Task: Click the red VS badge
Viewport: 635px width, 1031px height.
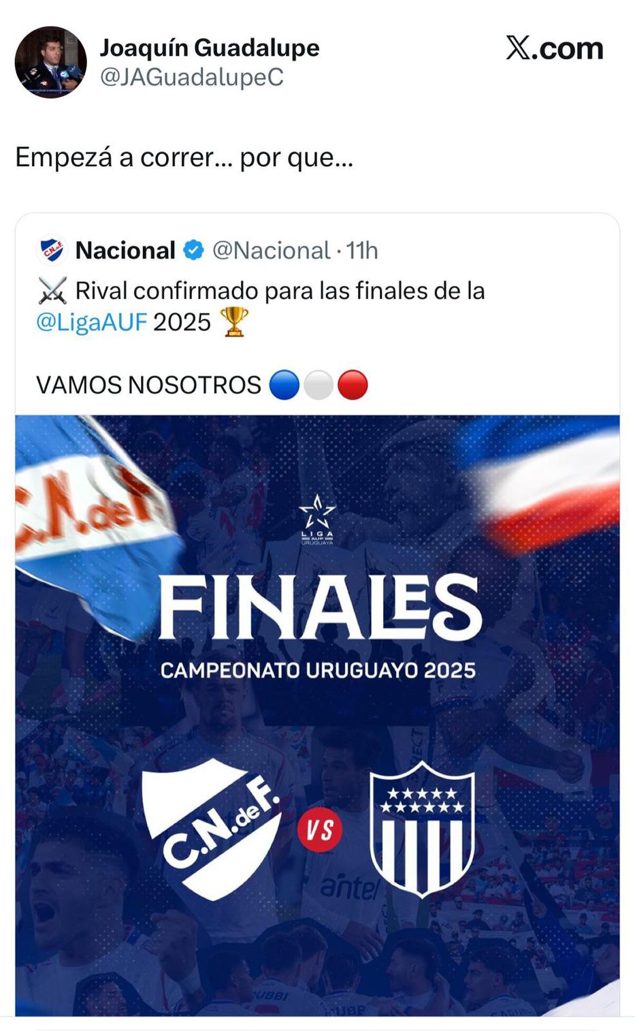Action: pos(319,829)
